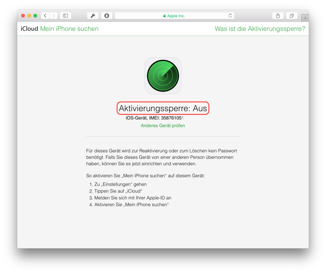Click 'Anderes Gerät prüfen' link
The image size is (326, 273).
coord(163,126)
